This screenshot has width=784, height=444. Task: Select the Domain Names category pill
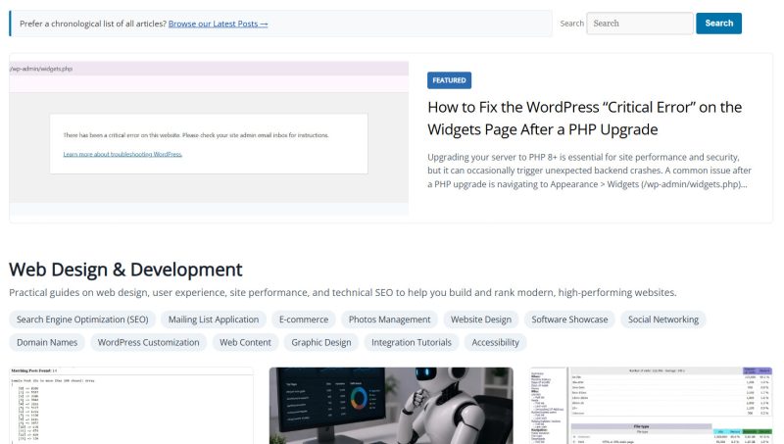[x=47, y=342]
